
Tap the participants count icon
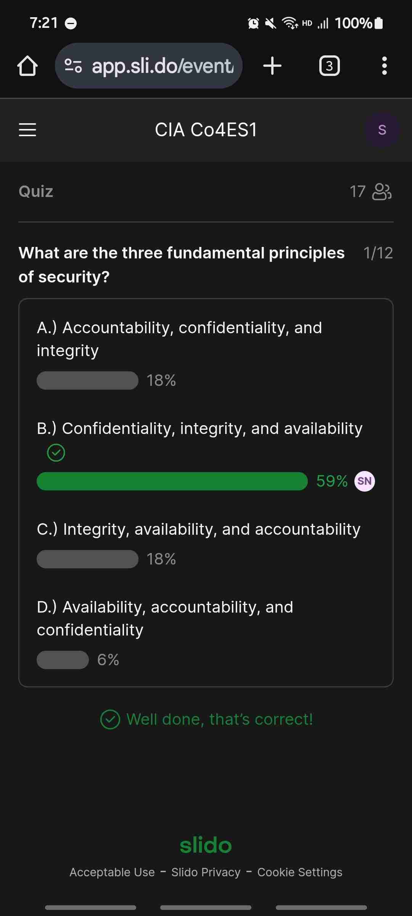pos(382,192)
